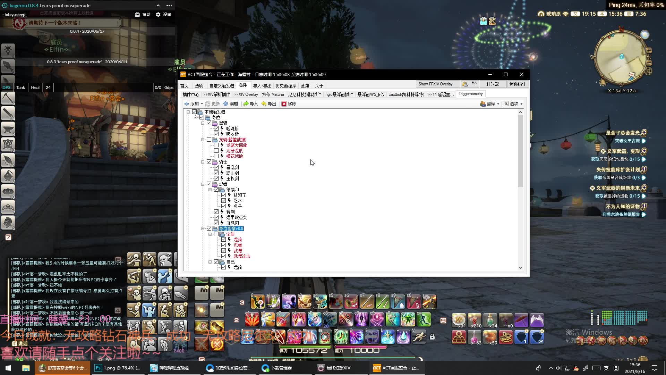Toggle checkbox for 龙牙龙爪 skill
Image resolution: width=666 pixels, height=375 pixels.
[x=218, y=151]
